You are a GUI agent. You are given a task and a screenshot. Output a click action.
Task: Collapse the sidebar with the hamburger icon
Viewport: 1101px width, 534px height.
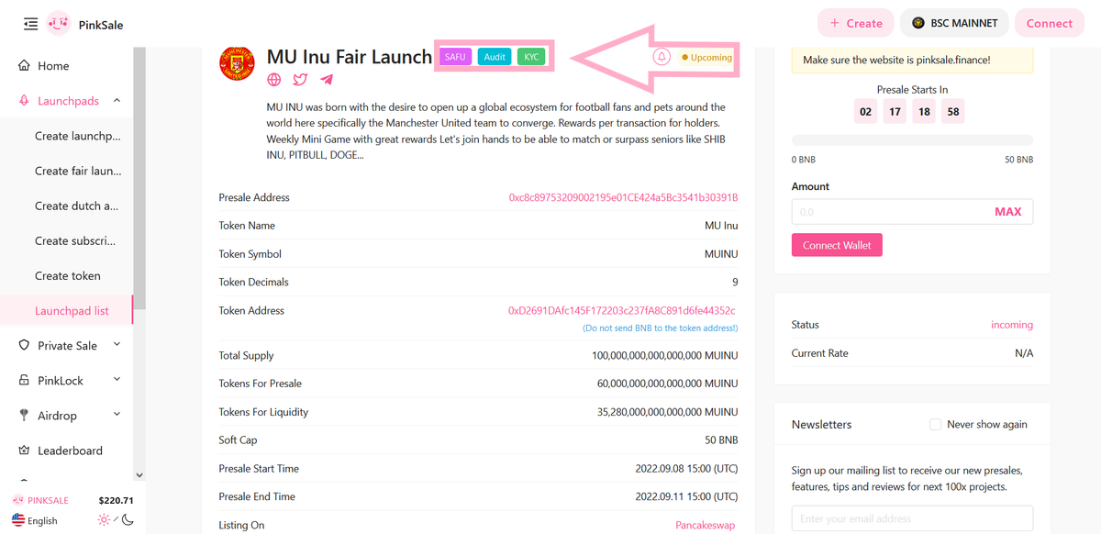(30, 23)
